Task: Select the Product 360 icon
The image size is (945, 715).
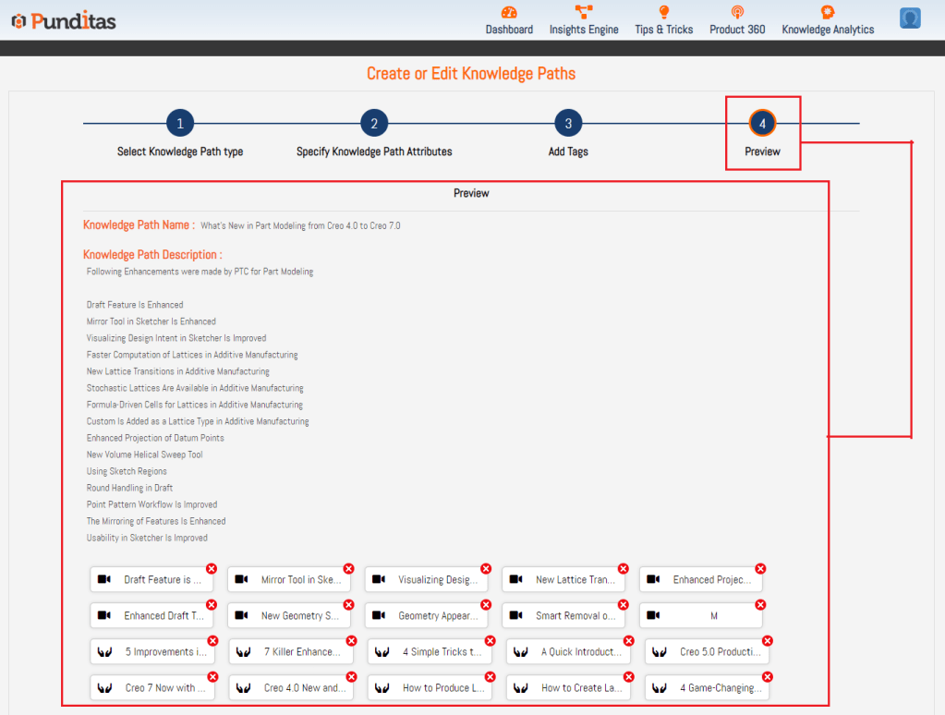Action: pyautogui.click(x=737, y=13)
